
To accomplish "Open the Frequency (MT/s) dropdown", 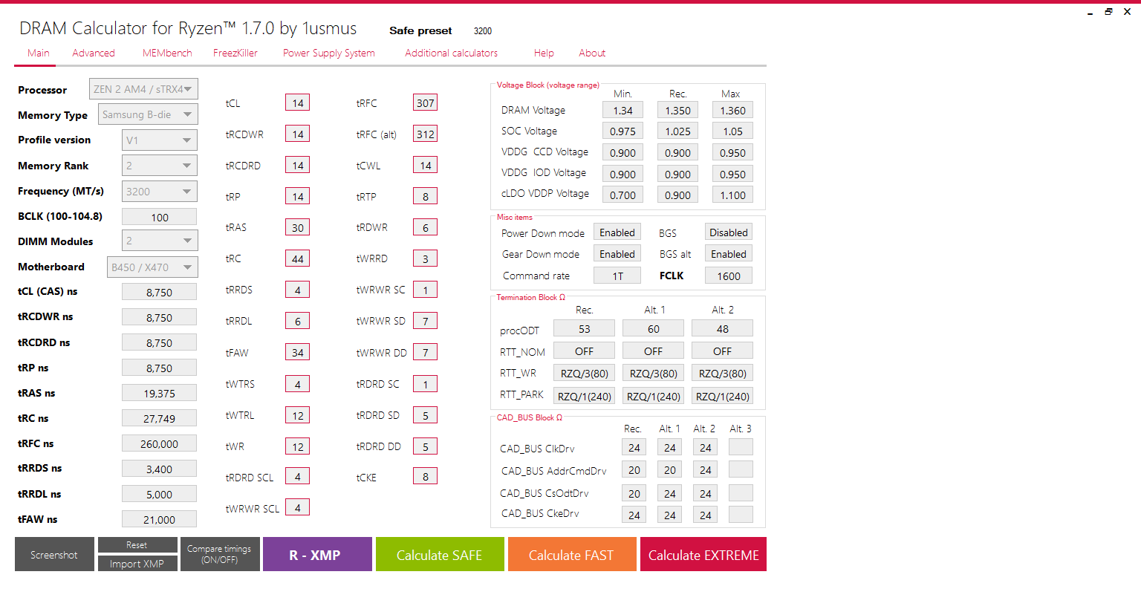I will (x=160, y=191).
